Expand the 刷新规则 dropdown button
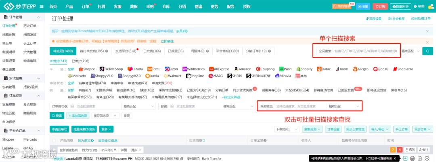436x162 pixels. coord(312,129)
